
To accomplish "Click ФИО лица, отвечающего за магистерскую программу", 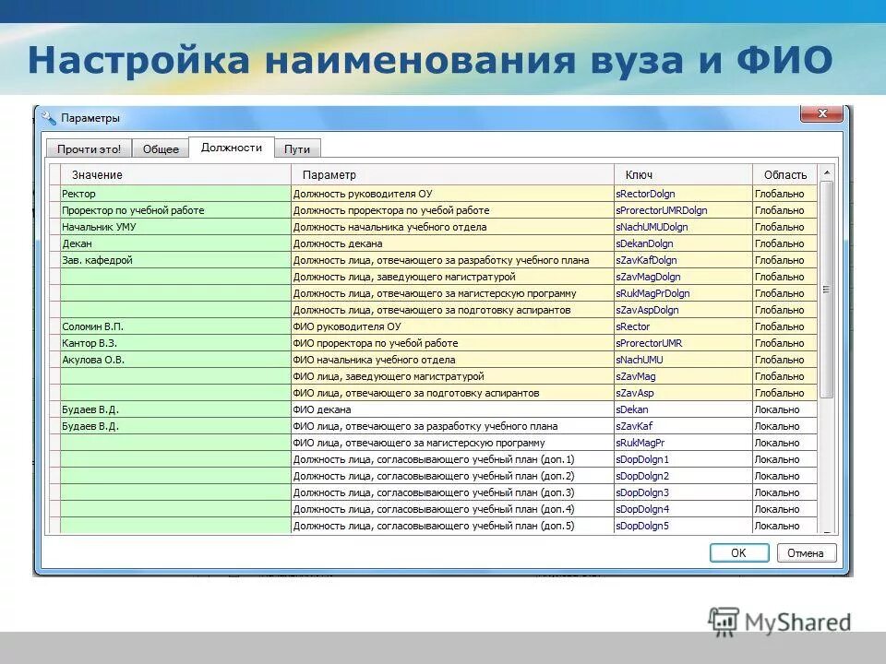I will [452, 443].
